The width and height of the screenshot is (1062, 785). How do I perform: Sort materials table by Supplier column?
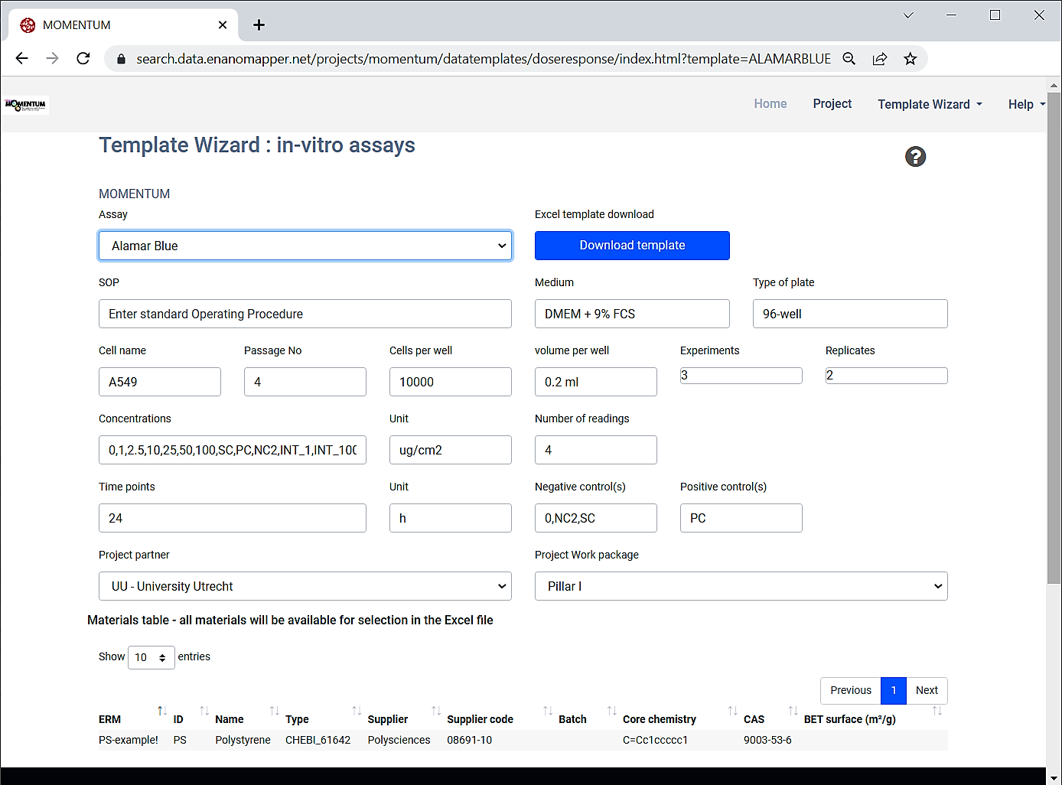click(x=388, y=719)
